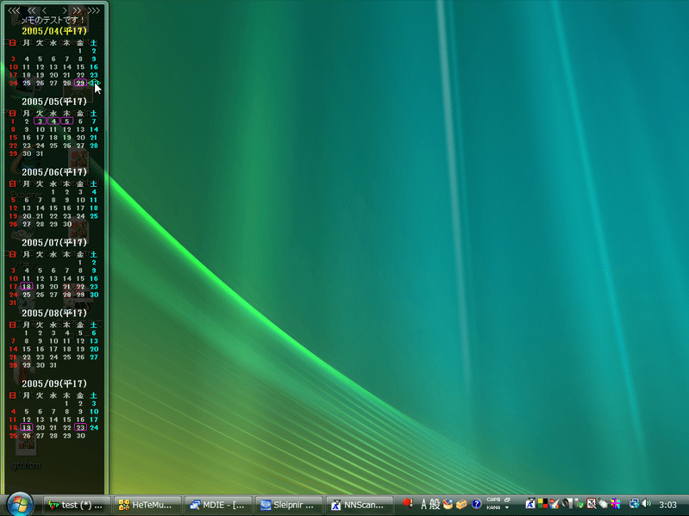
Task: Switch to the MDIE taskbar window
Action: tap(219, 505)
